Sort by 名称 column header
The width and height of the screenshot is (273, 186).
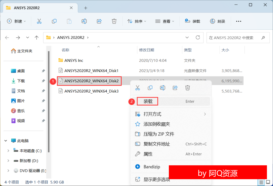65,50
